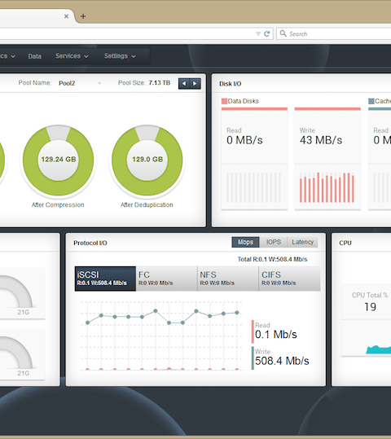391x439 pixels.
Task: Click the CPU usage area chart
Action: tap(379, 349)
